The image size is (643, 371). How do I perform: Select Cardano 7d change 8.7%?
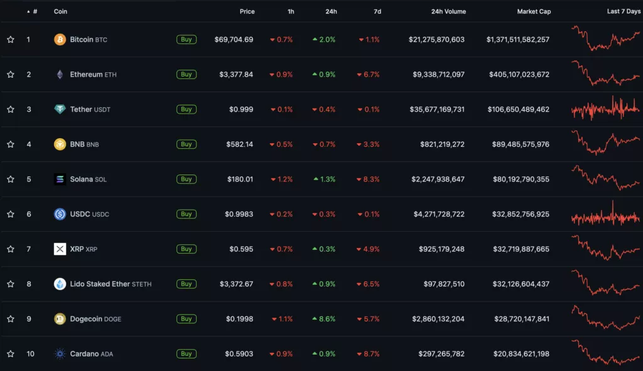click(x=368, y=353)
